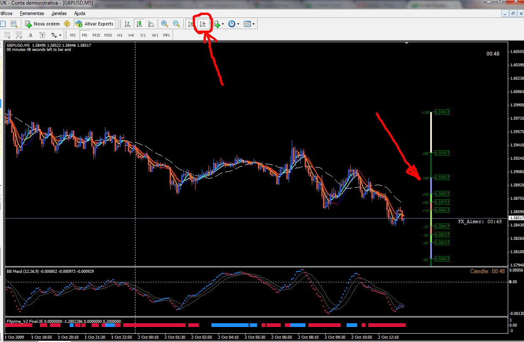Viewport: 524px width, 342px height.
Task: Zoom in on the chart
Action: click(x=165, y=24)
